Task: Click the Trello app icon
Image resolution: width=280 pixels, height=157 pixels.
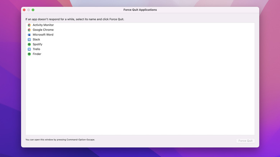Action: click(29, 49)
